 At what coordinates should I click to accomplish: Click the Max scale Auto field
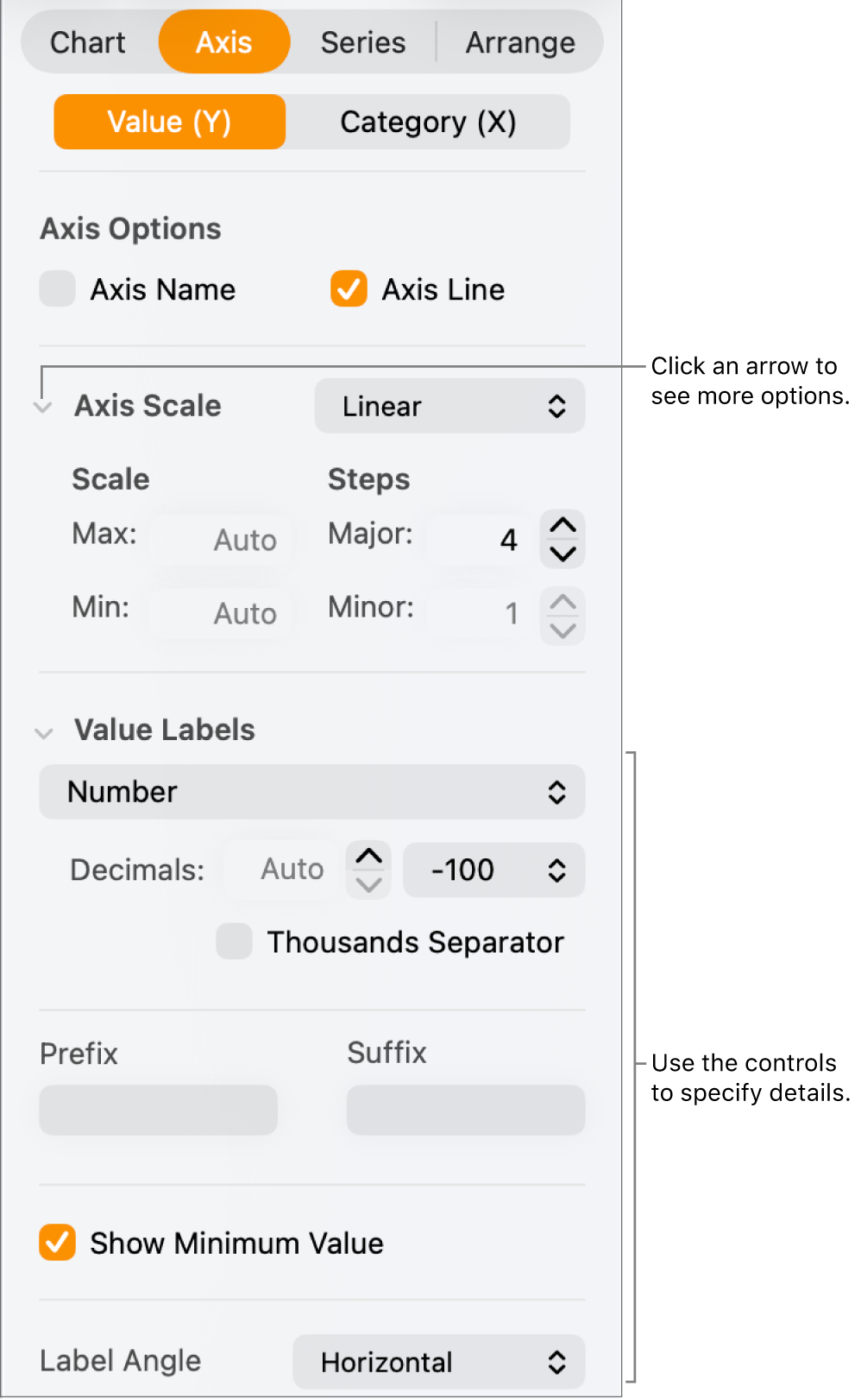[x=221, y=539]
